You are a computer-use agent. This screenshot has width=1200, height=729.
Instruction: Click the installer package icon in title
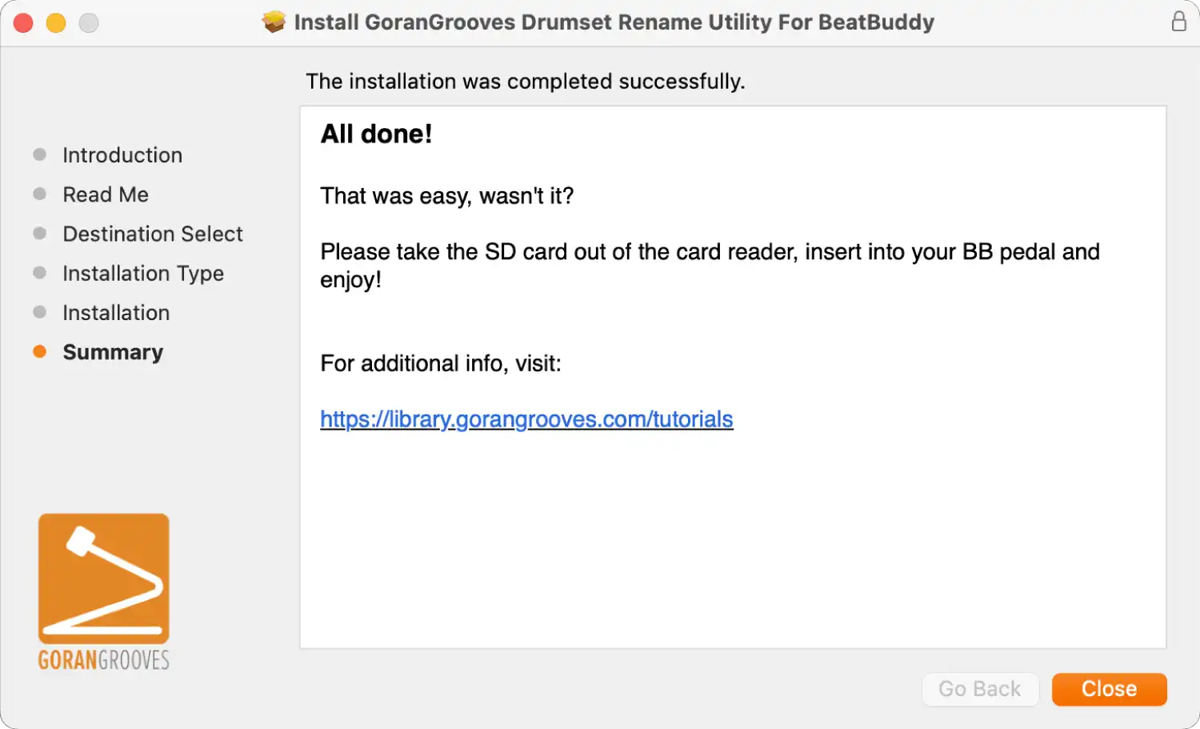[274, 22]
